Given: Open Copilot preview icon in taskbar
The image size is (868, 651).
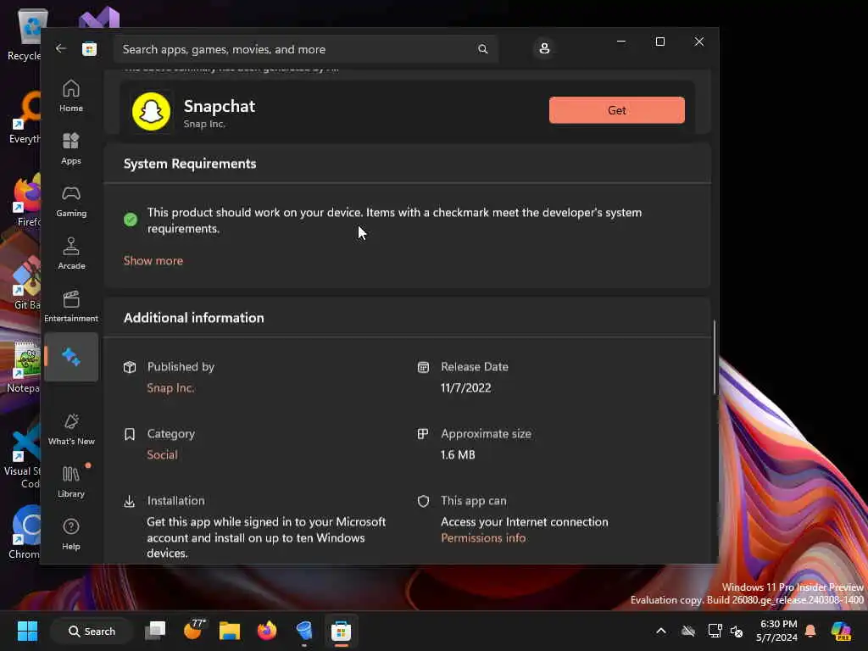Looking at the screenshot, I should point(840,631).
